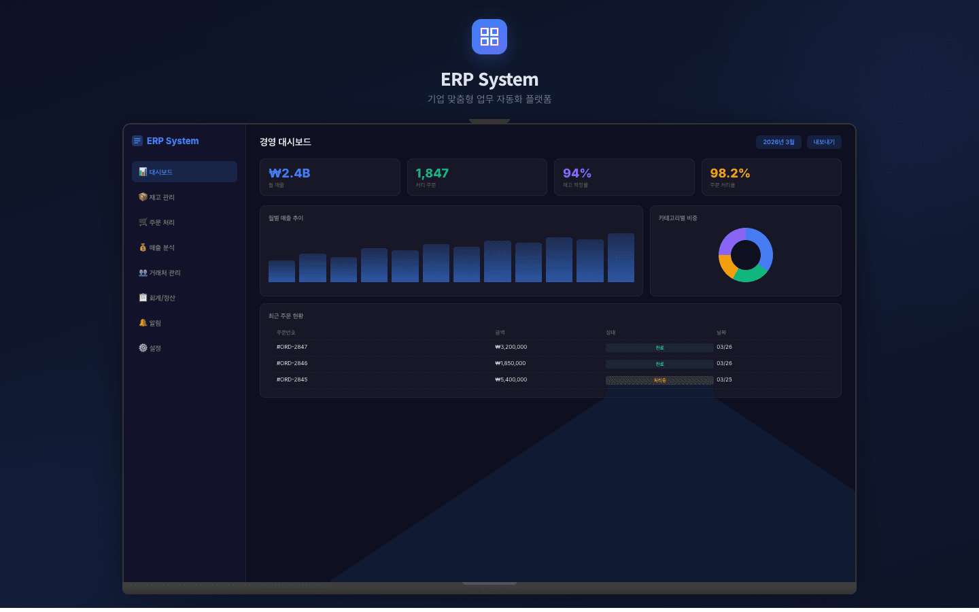Click the ₩2.4B monthly revenue card
The width and height of the screenshot is (979, 612).
pos(330,177)
